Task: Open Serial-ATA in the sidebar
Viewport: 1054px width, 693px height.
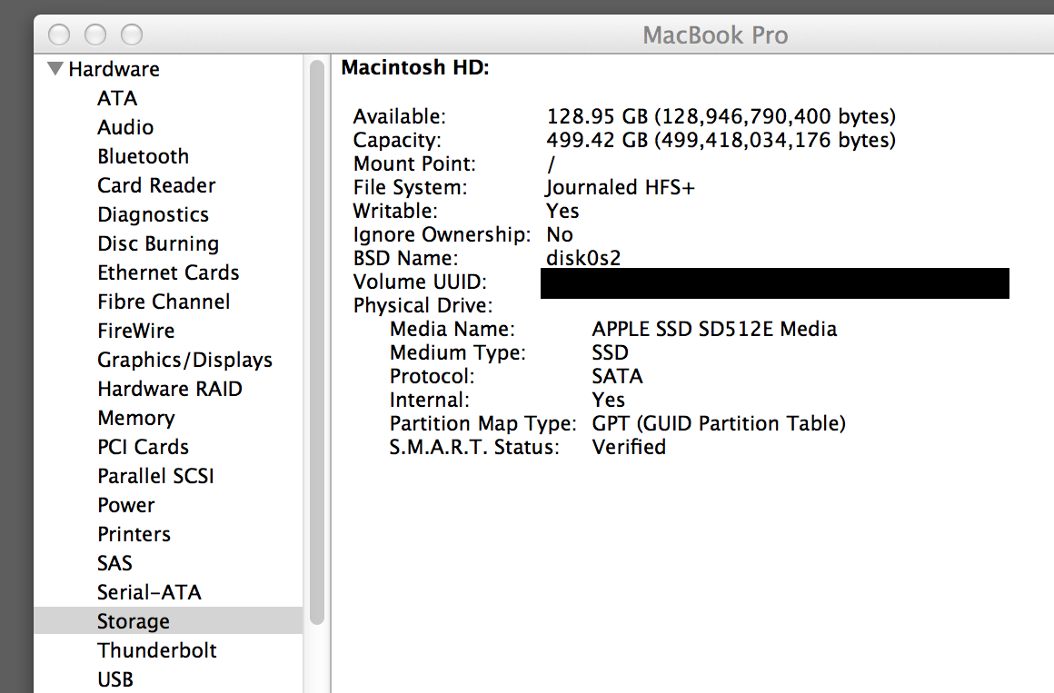Action: (149, 592)
